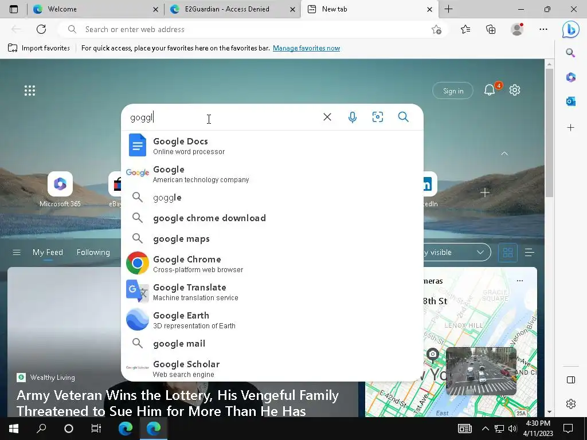
Task: Switch to E2Guardian Access Denied tab
Action: click(233, 9)
